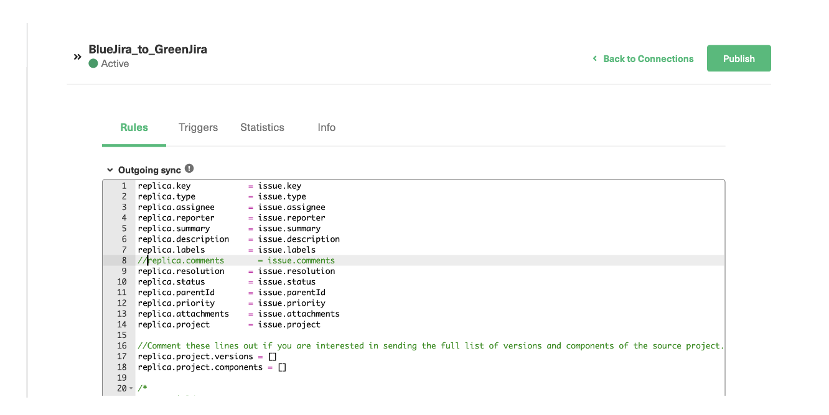Screen dimensions: 829x415
Task: Go Back to Connections
Action: click(643, 58)
